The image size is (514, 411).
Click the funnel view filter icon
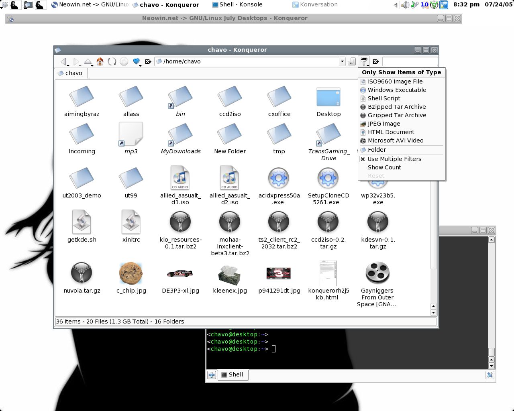point(363,61)
